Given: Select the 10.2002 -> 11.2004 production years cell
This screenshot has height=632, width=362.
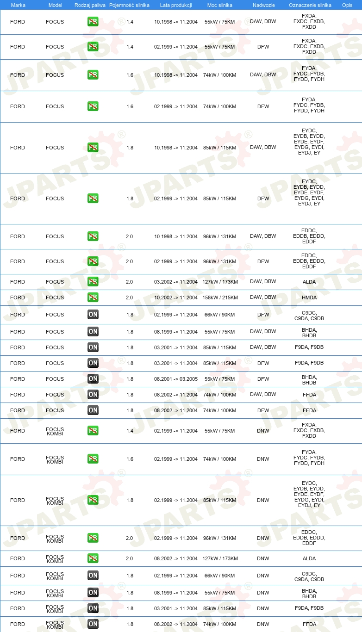Looking at the screenshot, I should 176,297.
